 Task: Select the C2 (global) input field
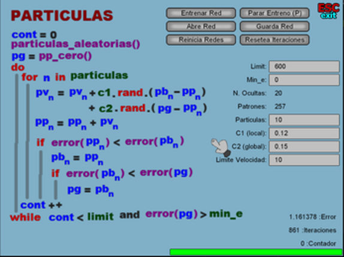[304, 146]
